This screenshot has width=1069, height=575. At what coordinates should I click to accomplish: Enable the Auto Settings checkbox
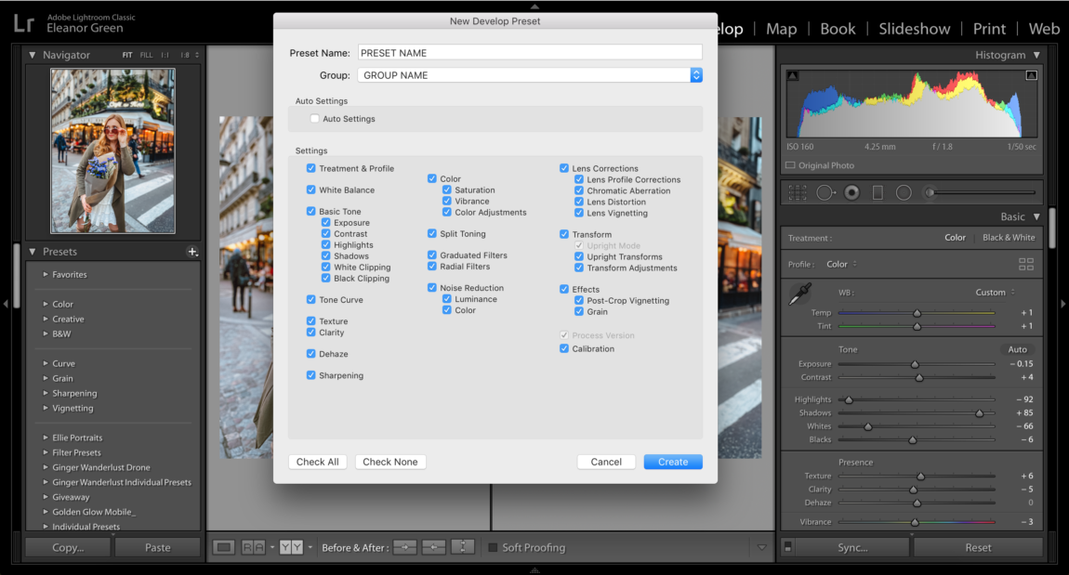314,119
